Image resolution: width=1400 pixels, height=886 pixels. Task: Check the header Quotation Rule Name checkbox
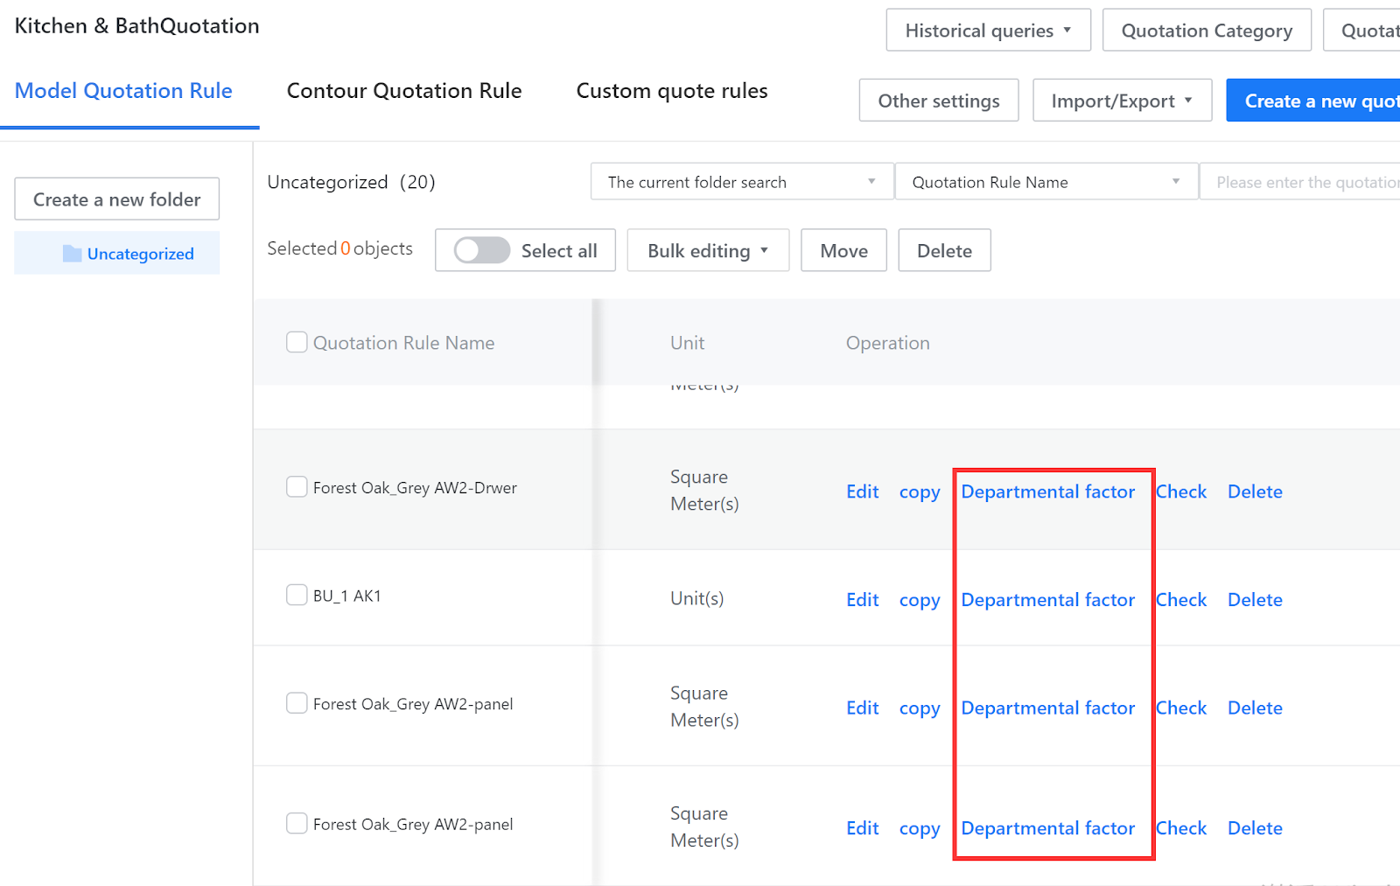297,342
